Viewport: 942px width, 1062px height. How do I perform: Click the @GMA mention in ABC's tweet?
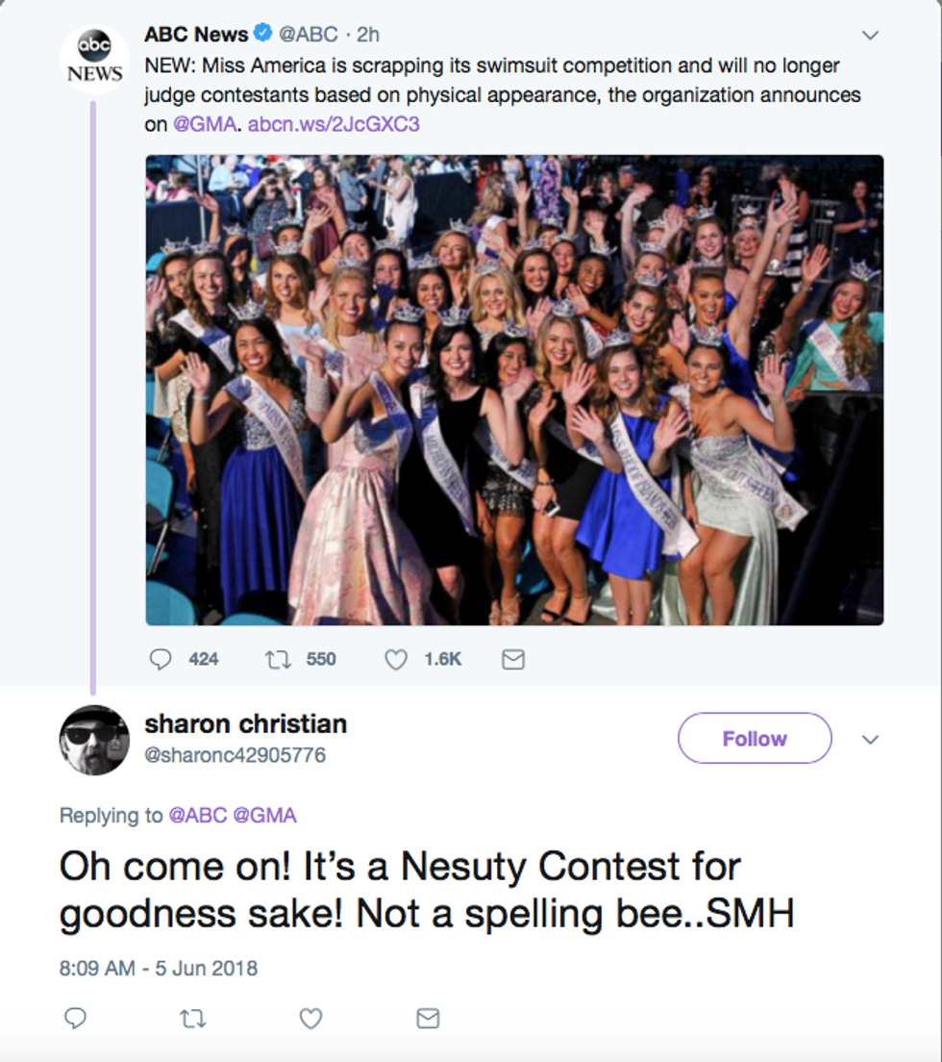click(204, 124)
